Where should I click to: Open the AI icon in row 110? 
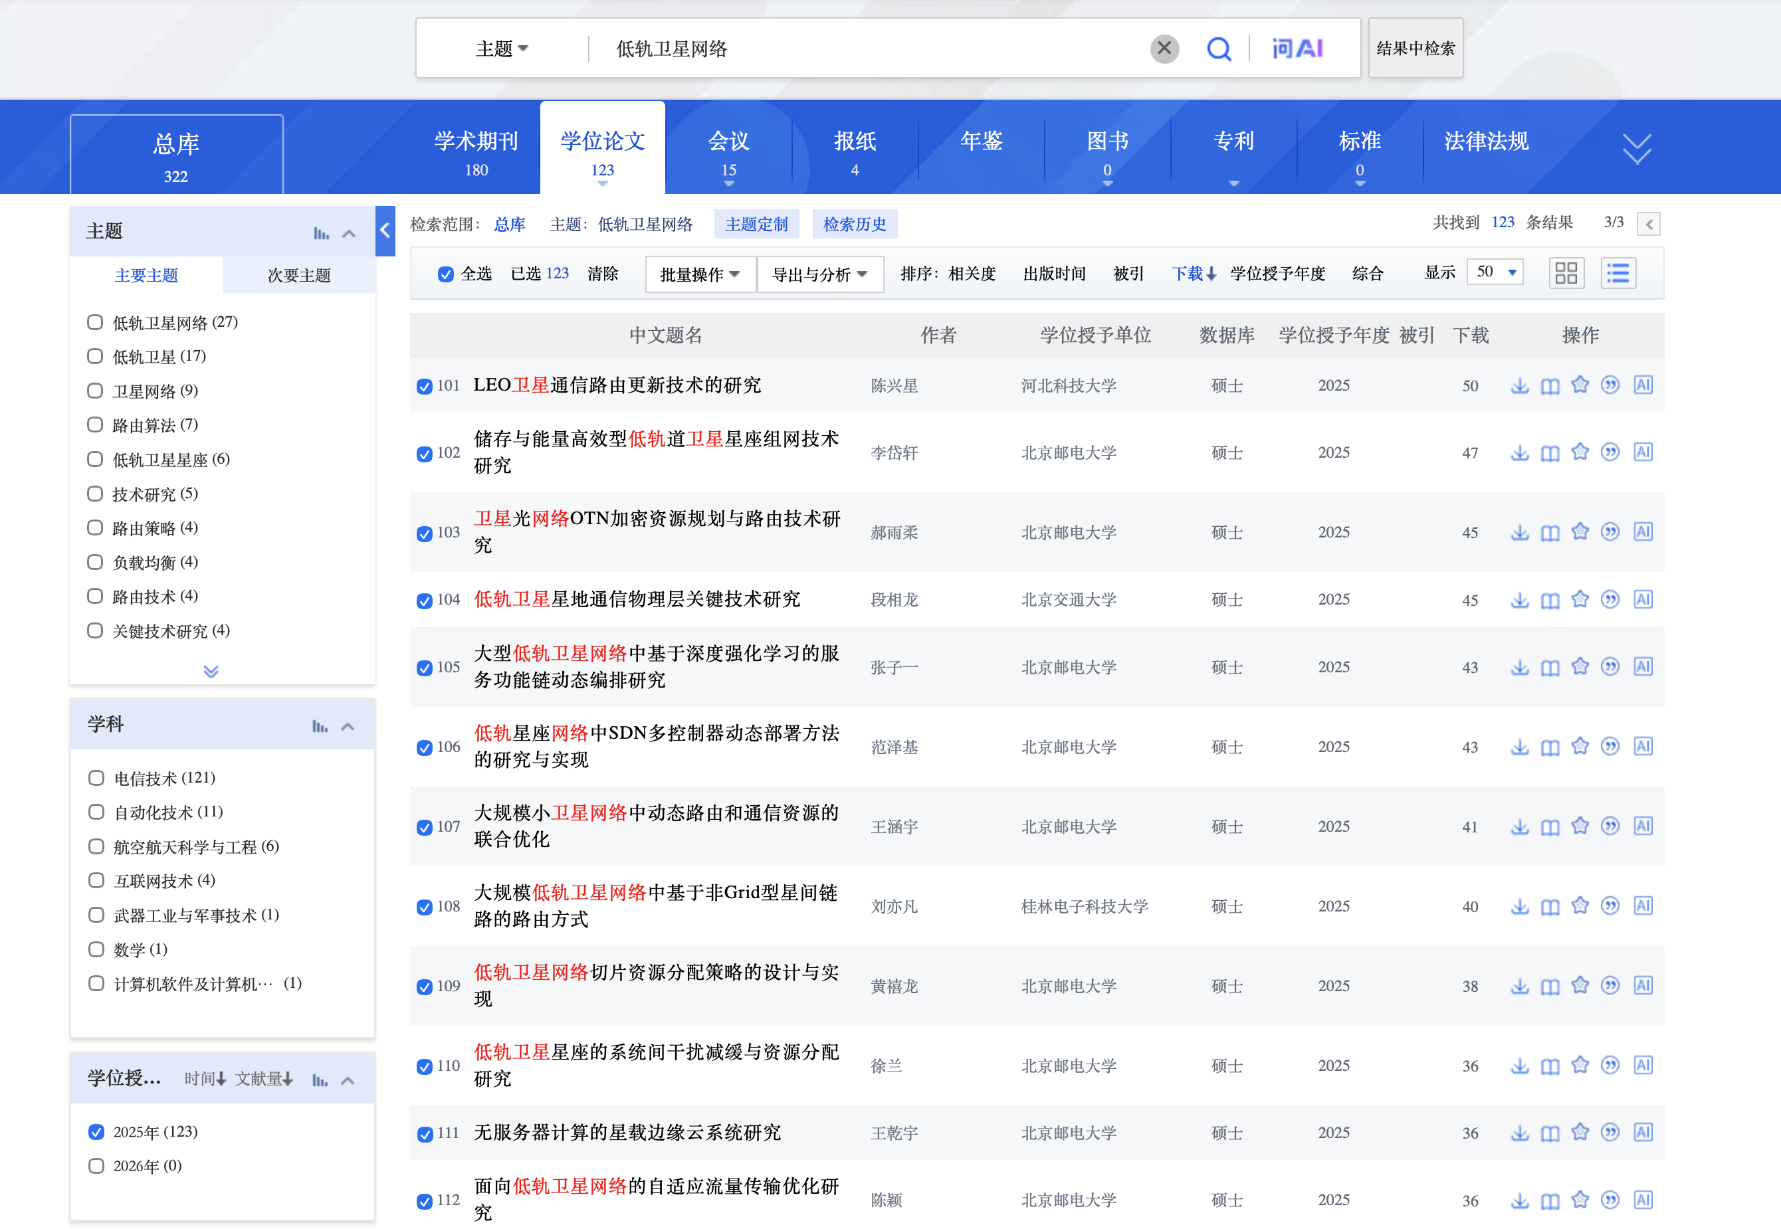click(1642, 1065)
